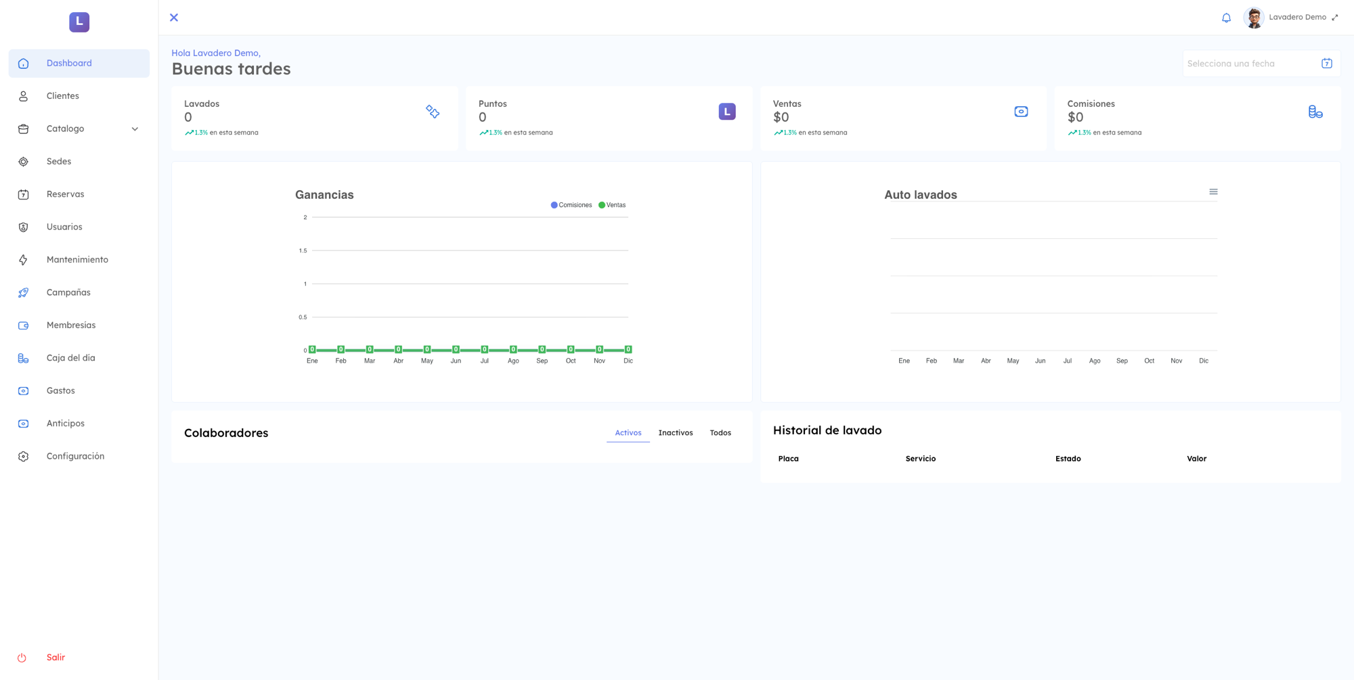The height and width of the screenshot is (680, 1354).
Task: Switch to Todos collaborators tab
Action: point(720,433)
